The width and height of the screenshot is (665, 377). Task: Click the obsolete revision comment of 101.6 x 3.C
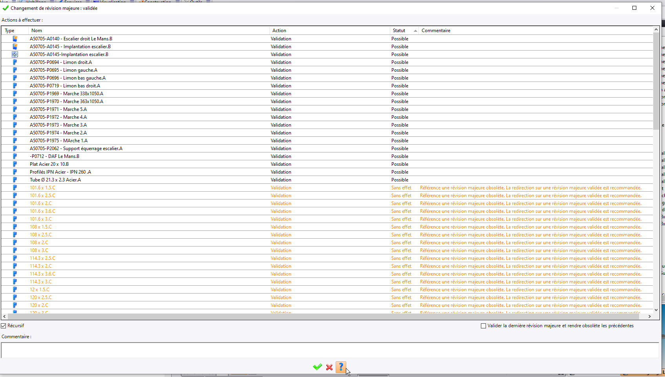pyautogui.click(x=530, y=219)
